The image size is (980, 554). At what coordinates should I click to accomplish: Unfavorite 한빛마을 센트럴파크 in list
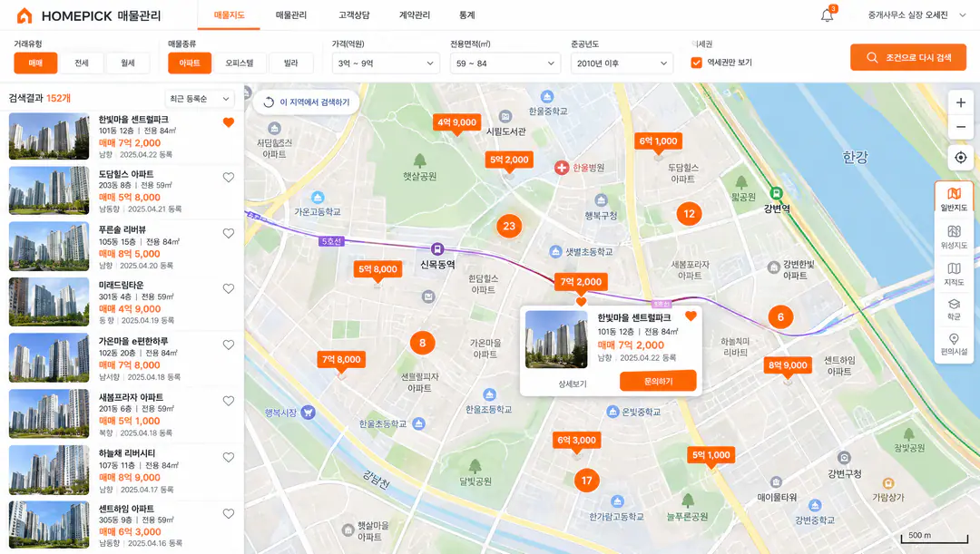click(229, 122)
